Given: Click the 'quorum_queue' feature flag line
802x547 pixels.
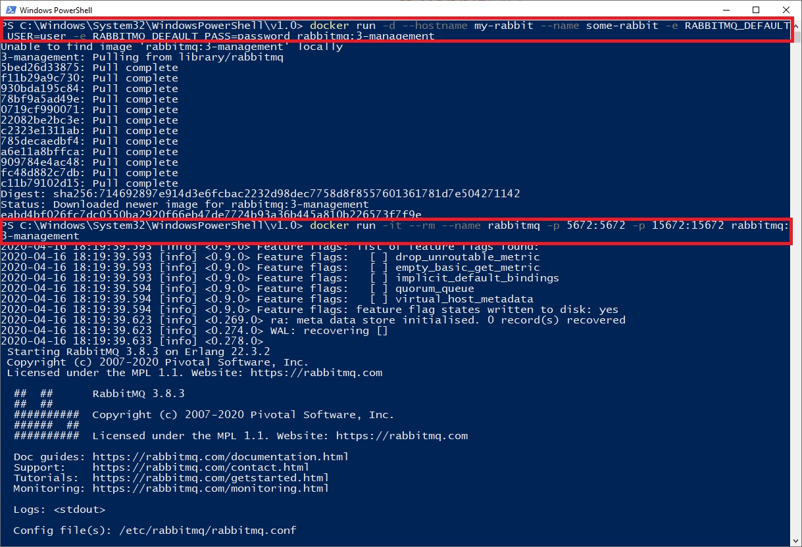Looking at the screenshot, I should pyautogui.click(x=238, y=289).
